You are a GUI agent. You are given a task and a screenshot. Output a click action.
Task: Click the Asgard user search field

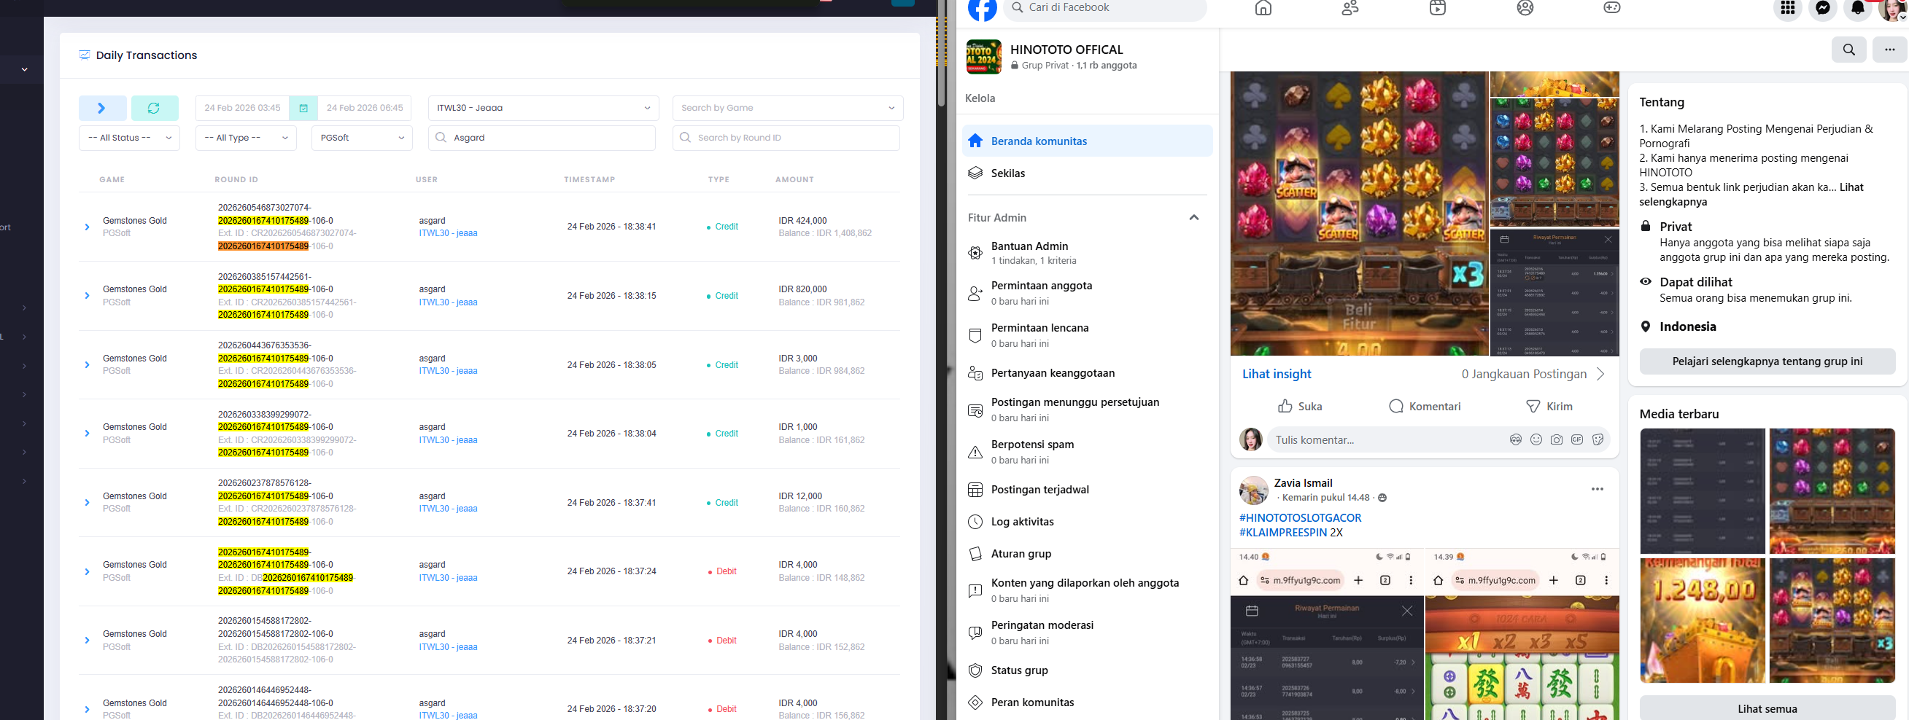pyautogui.click(x=542, y=138)
